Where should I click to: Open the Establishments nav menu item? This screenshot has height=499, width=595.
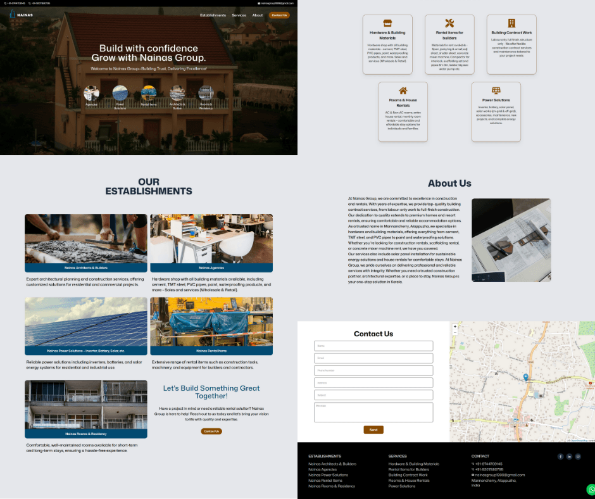[213, 15]
